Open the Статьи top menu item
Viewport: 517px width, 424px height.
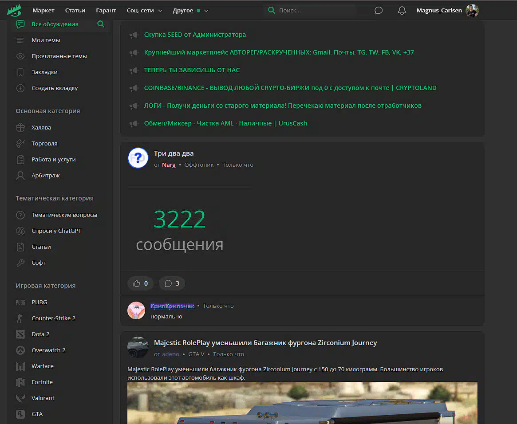(x=75, y=11)
